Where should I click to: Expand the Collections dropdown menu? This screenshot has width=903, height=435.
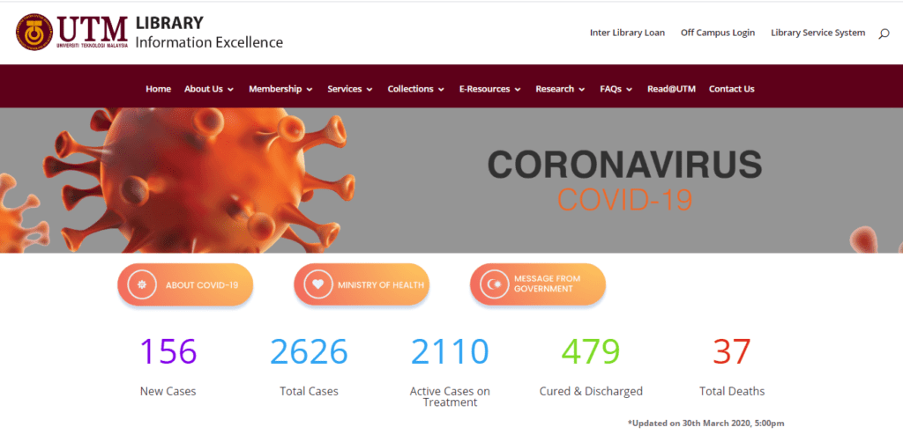coord(416,89)
